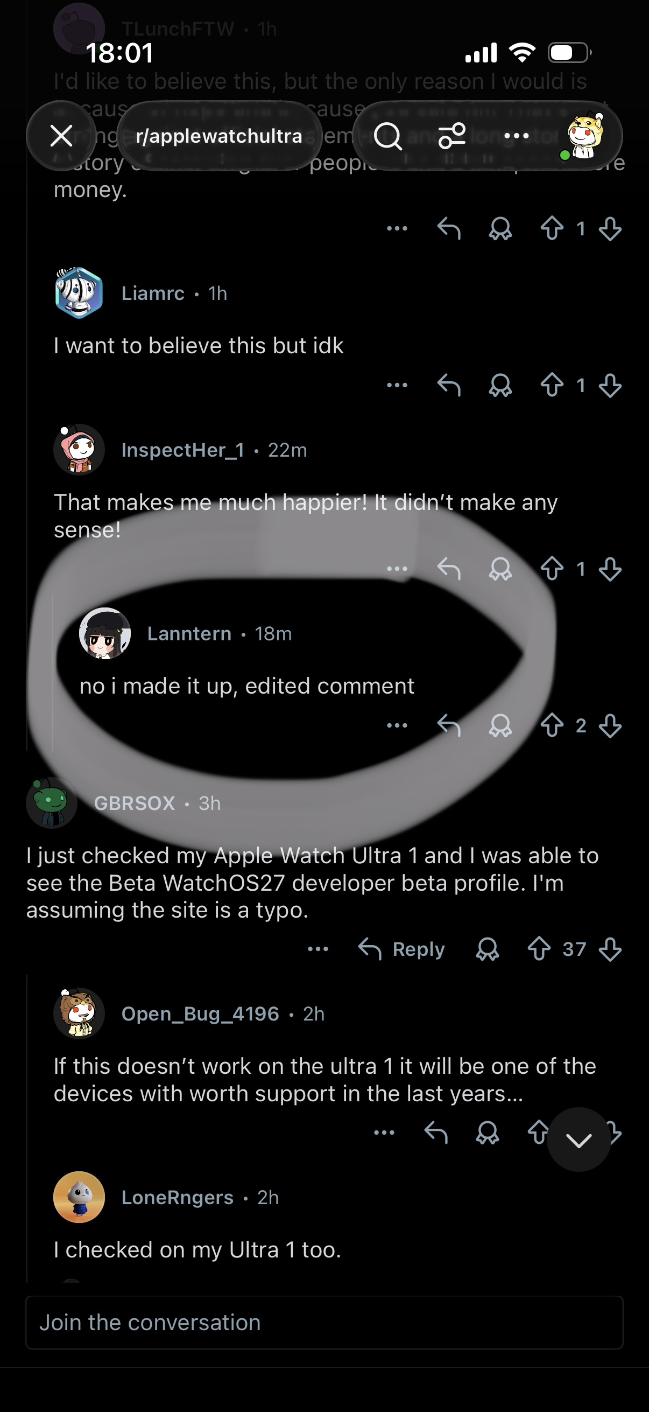Open the r/applewatchultra subreddit link

(x=219, y=136)
